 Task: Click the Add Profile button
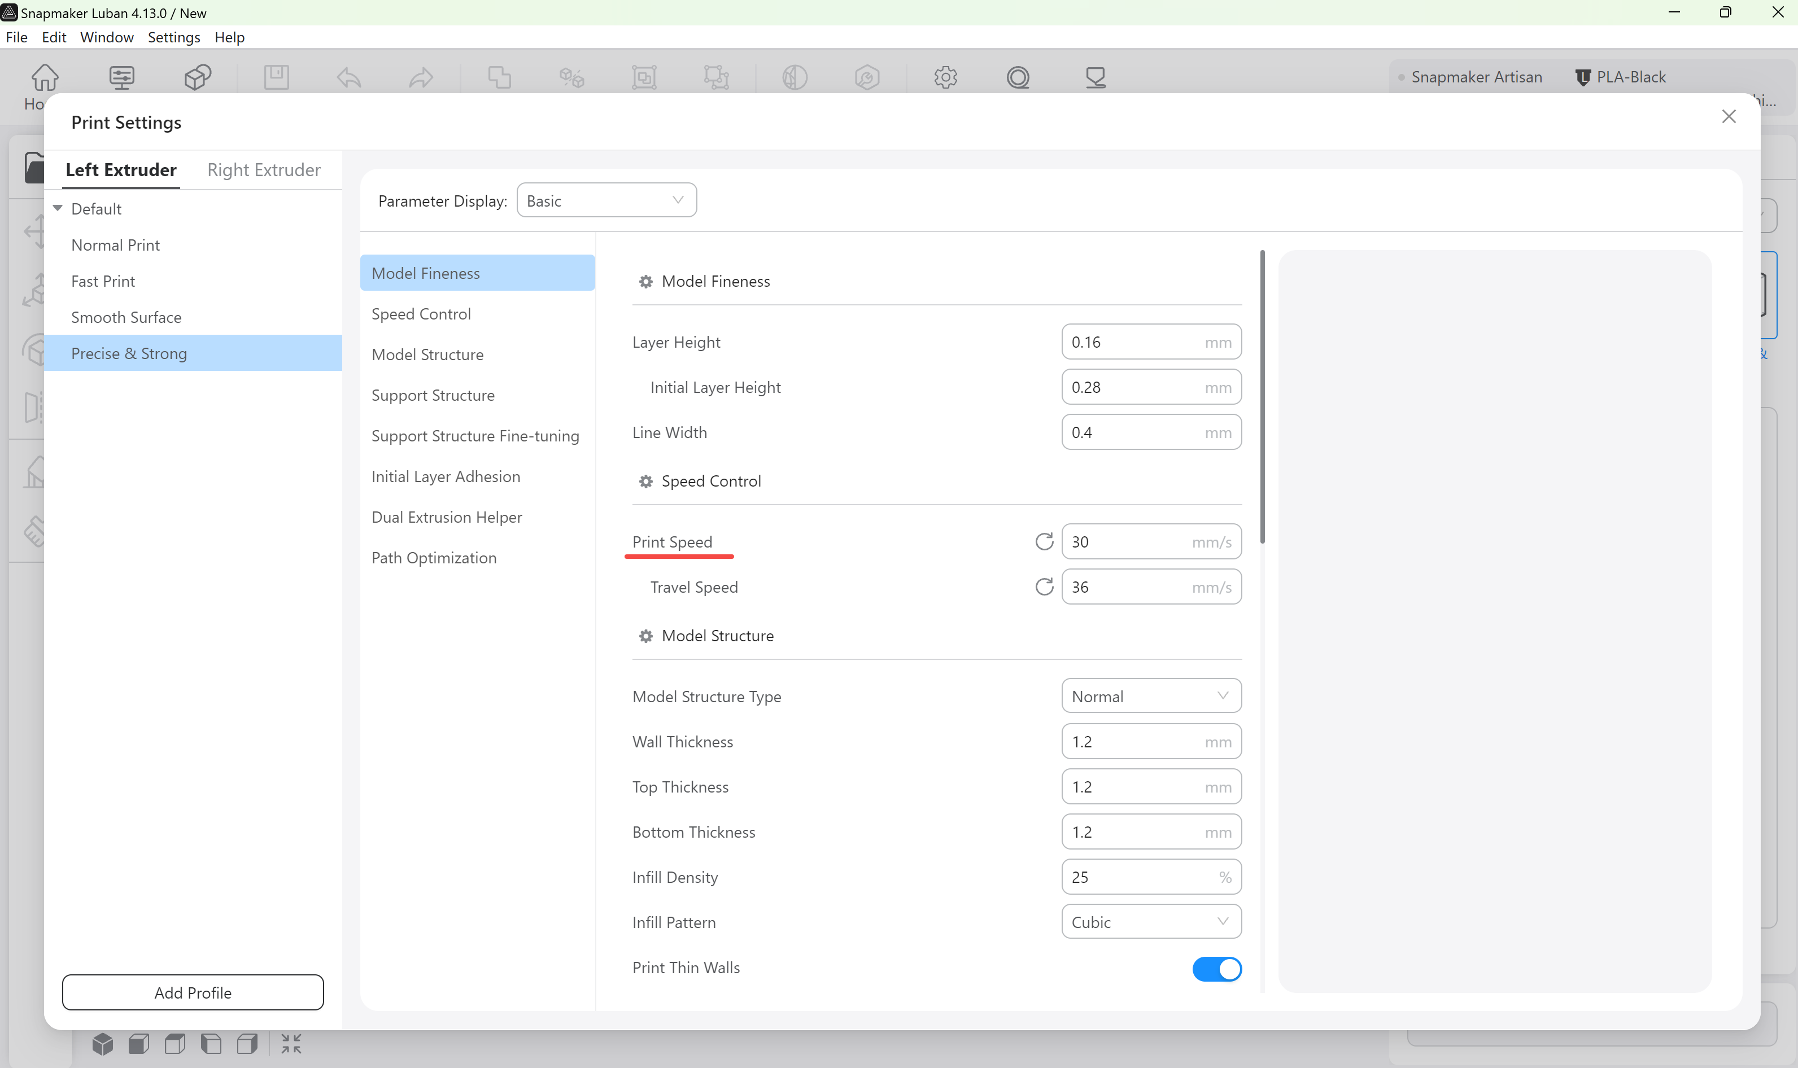pyautogui.click(x=193, y=992)
